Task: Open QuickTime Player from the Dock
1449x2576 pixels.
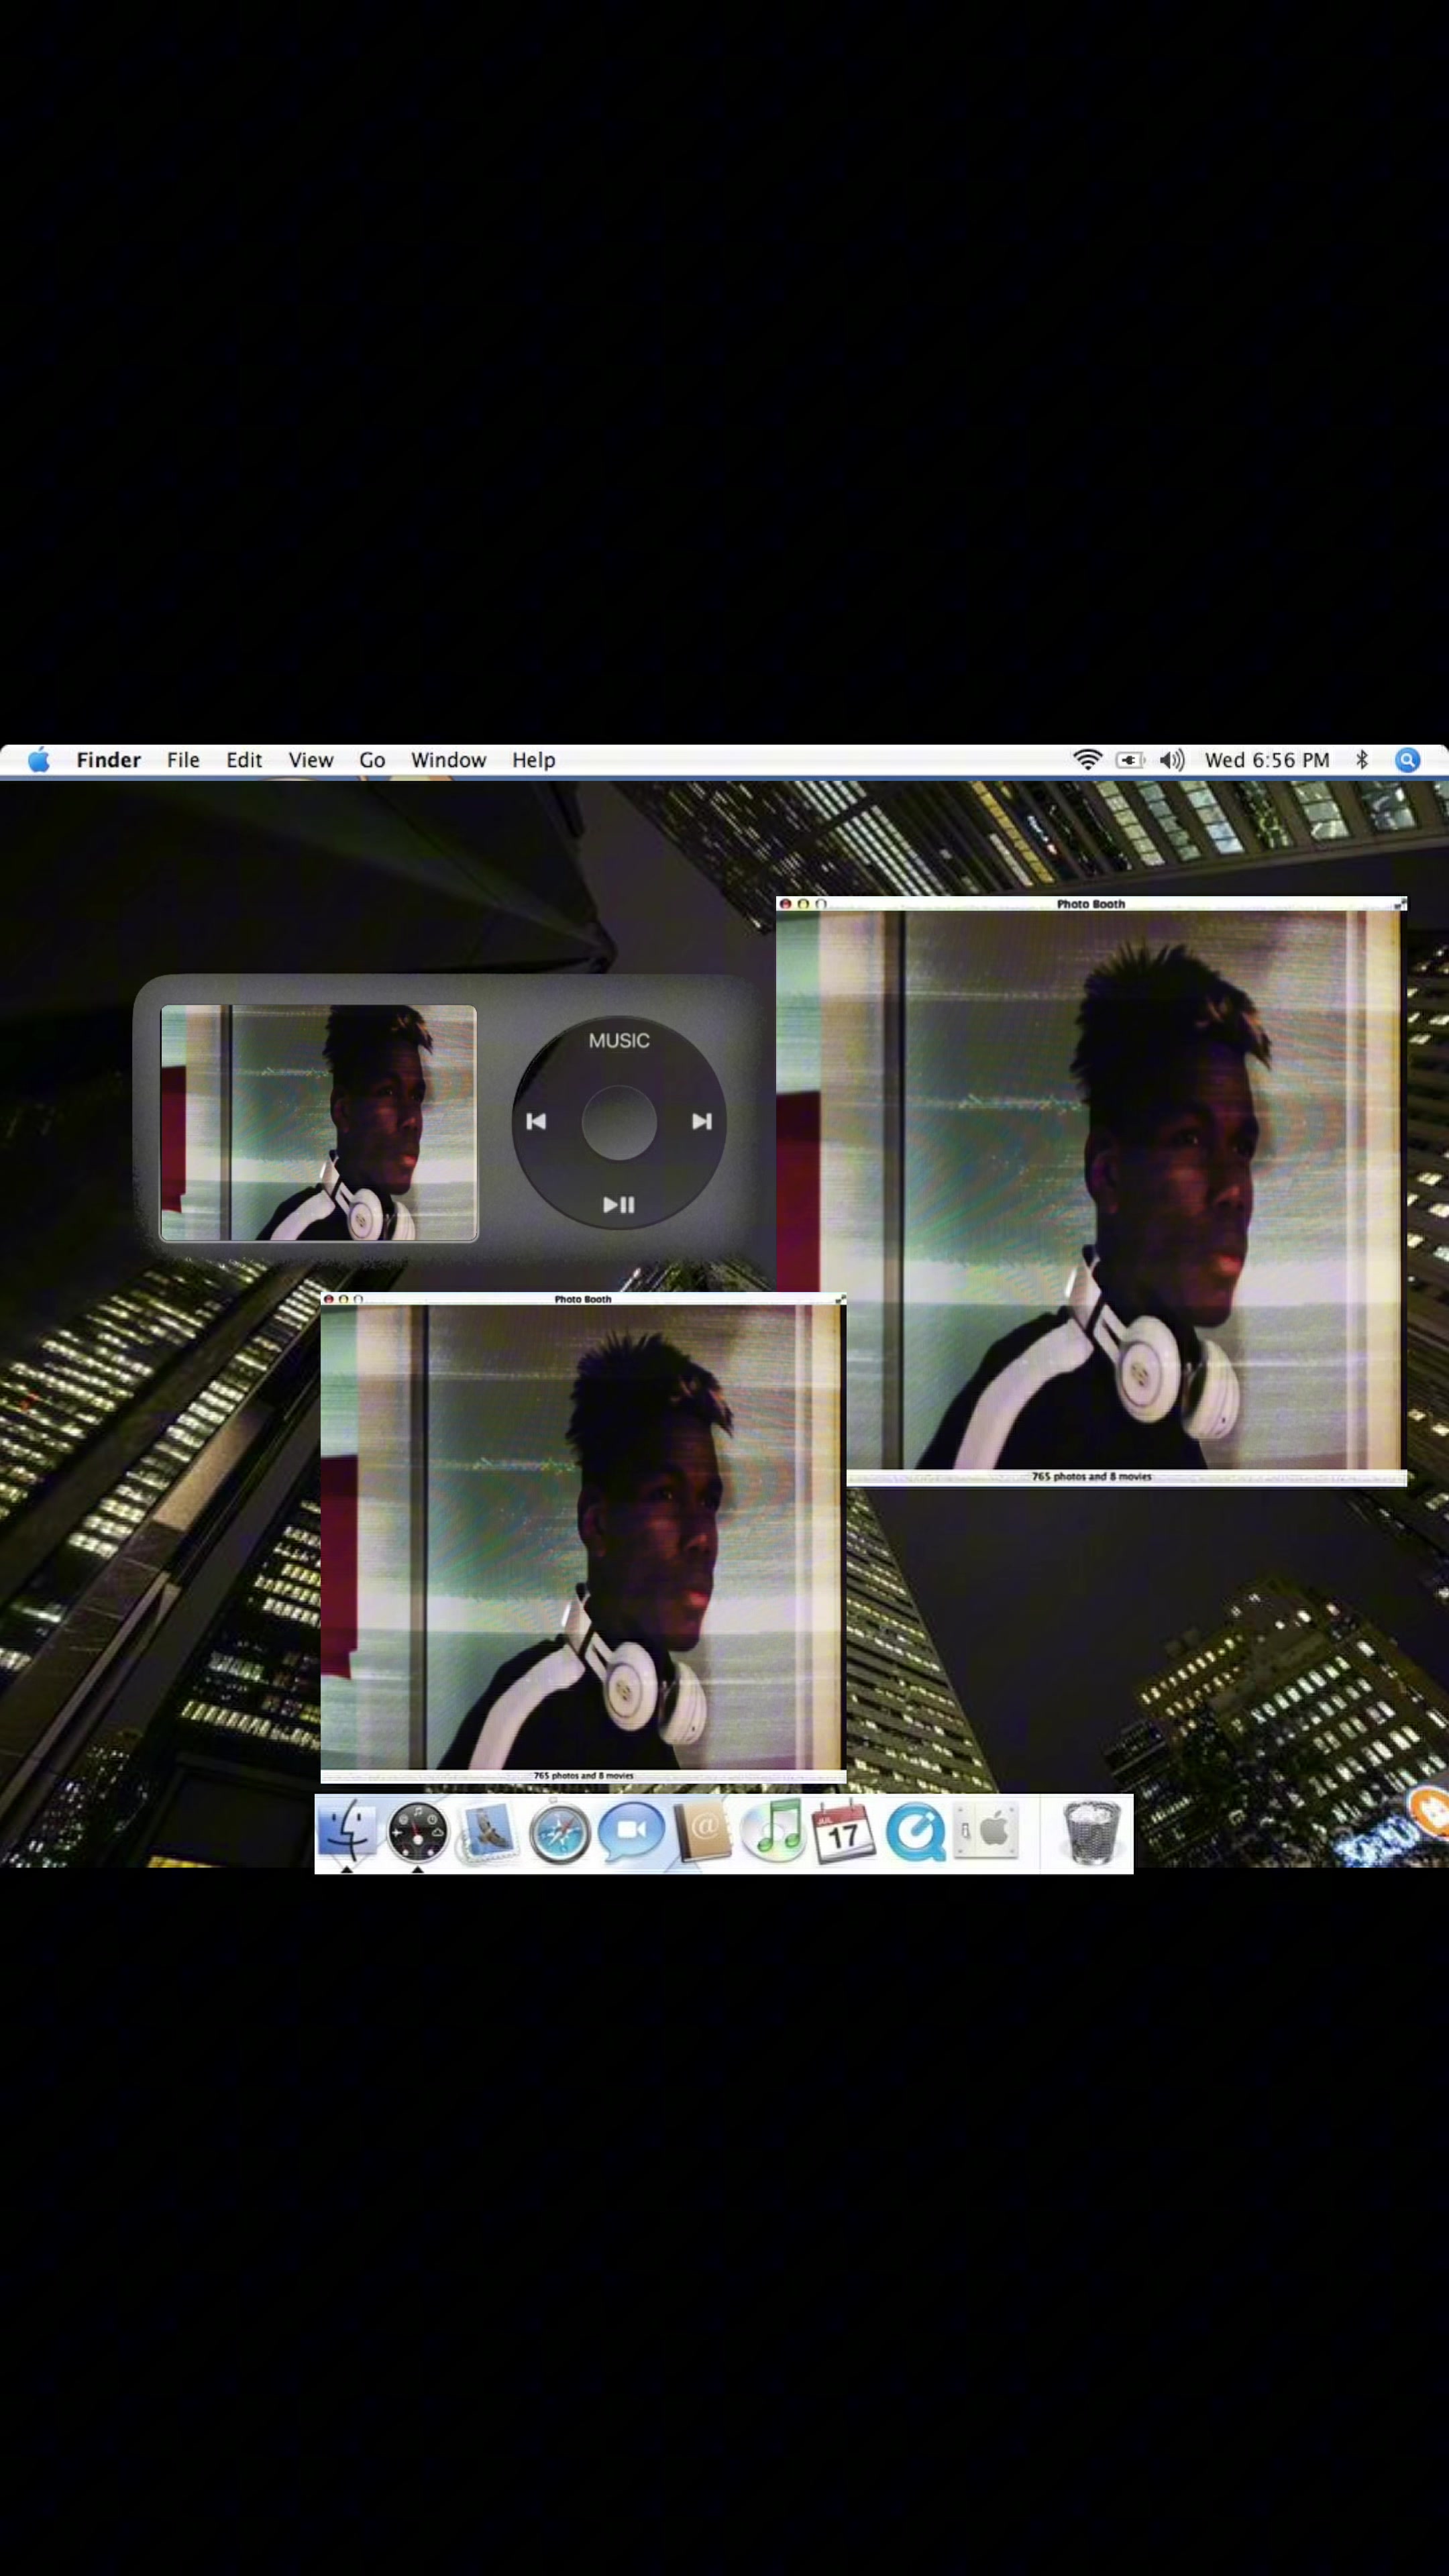Action: click(915, 1832)
